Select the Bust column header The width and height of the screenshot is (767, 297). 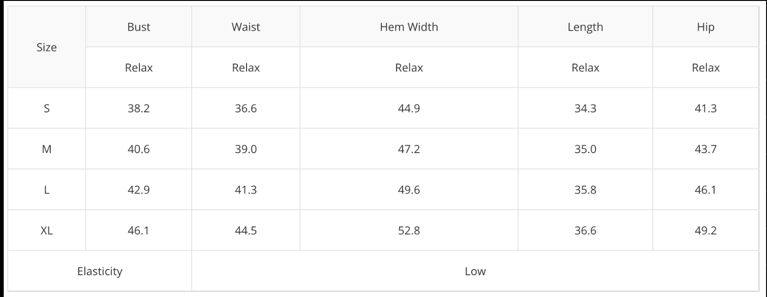pyautogui.click(x=138, y=27)
